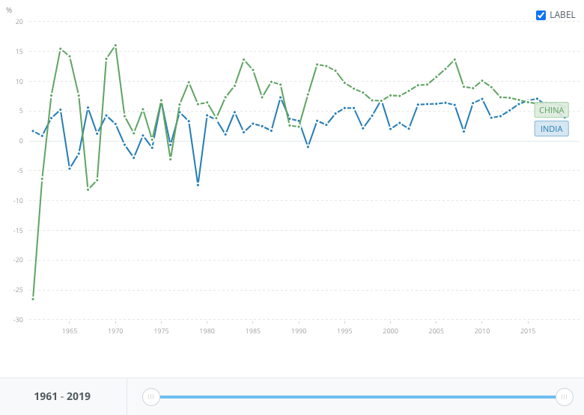584x415 pixels.
Task: Click the 2015 label on the x-axis
Action: click(x=528, y=331)
